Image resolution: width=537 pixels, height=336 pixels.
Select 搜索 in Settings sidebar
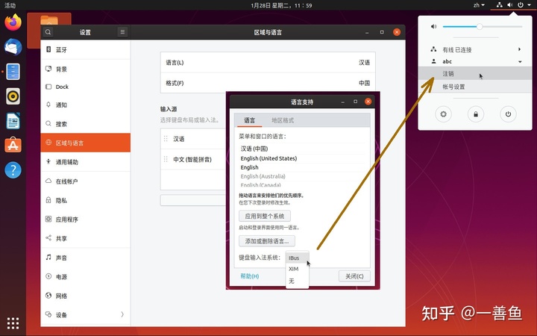[85, 124]
